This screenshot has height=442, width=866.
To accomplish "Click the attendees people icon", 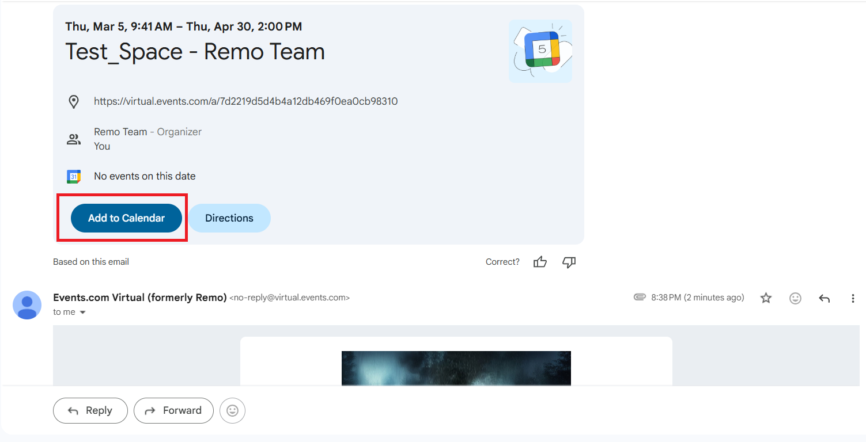I will coord(74,139).
